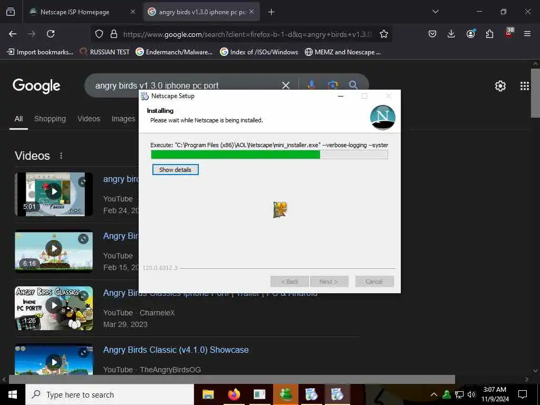Open the Save to Pocket icon
The image size is (540, 405).
[x=432, y=34]
